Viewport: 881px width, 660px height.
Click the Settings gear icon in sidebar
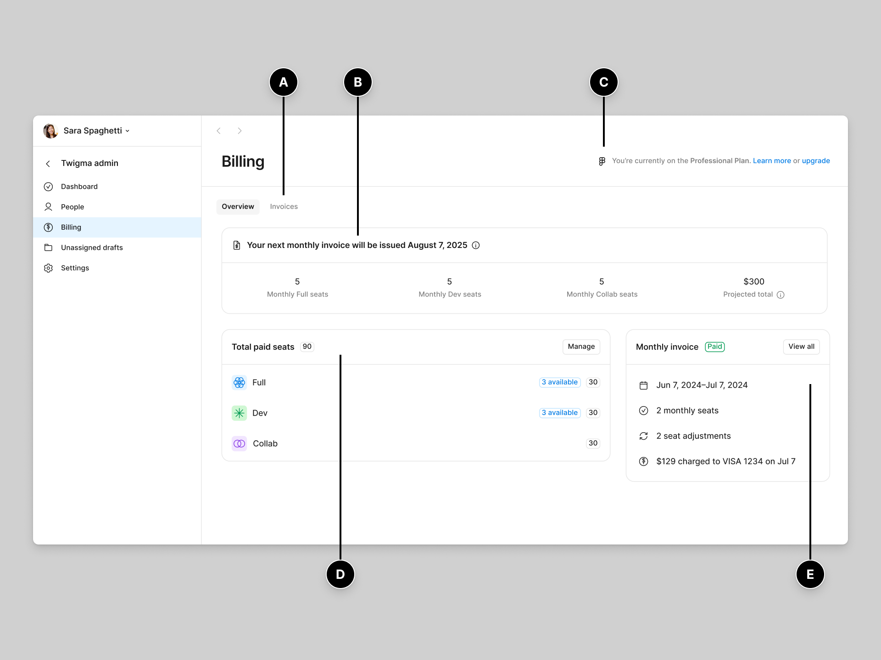49,268
